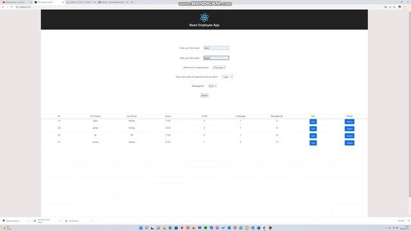
Task: Focus the first name input field
Action: [x=216, y=48]
